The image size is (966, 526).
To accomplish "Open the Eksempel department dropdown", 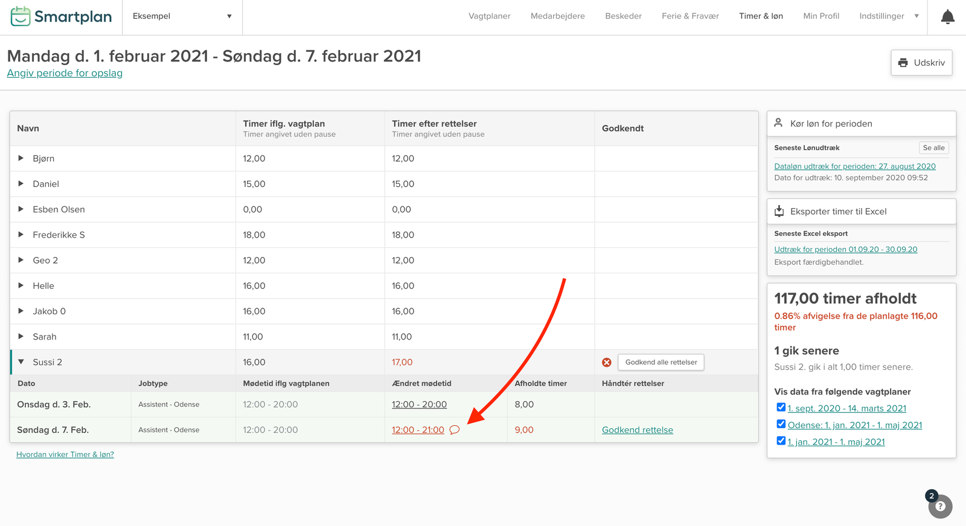I will (x=182, y=16).
